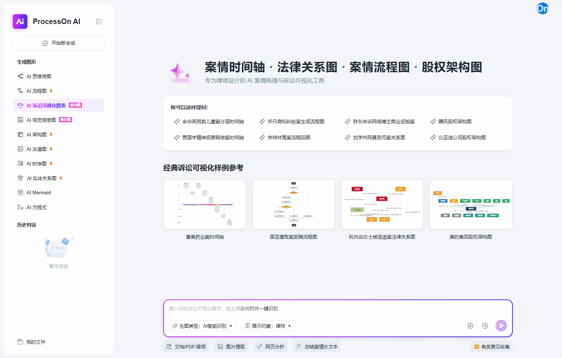Choose prompt 乔丹商标纠纷案生成流程图
The width and height of the screenshot is (562, 358).
click(292, 122)
